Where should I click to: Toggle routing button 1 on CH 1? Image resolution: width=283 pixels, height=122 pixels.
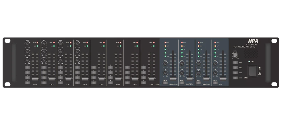coord(27,67)
